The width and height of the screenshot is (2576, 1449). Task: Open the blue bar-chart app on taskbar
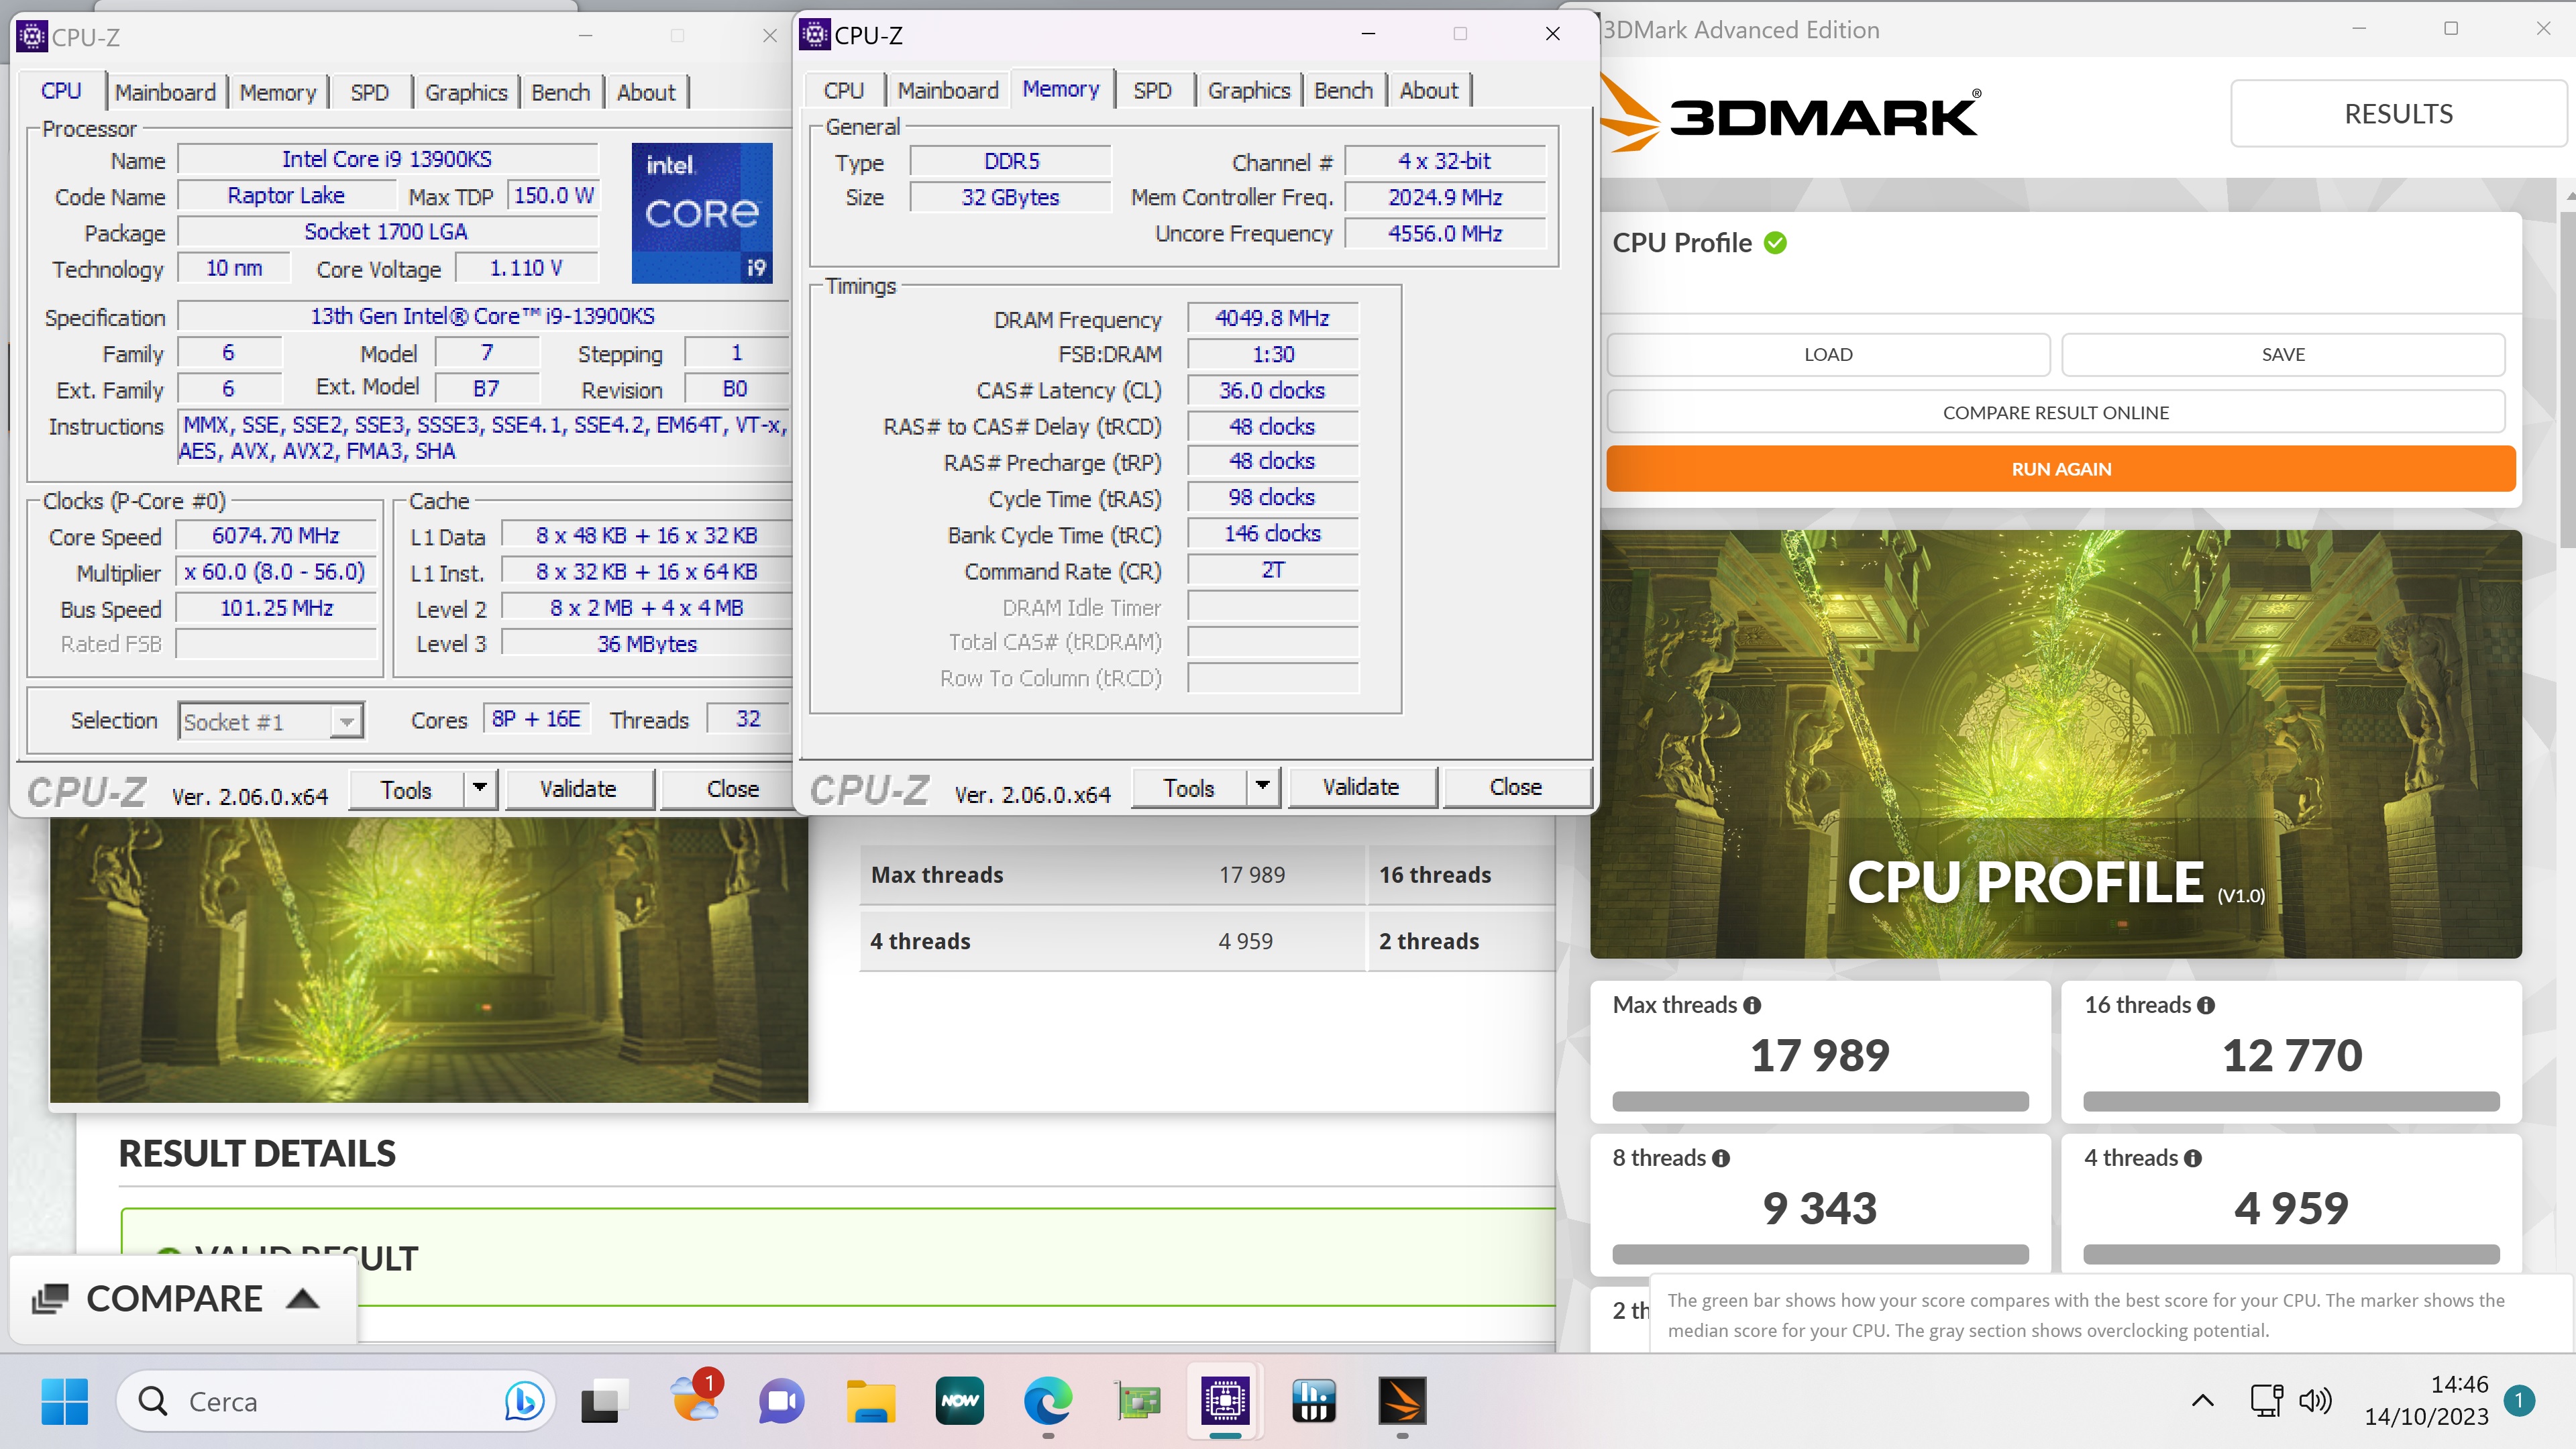point(1313,1401)
